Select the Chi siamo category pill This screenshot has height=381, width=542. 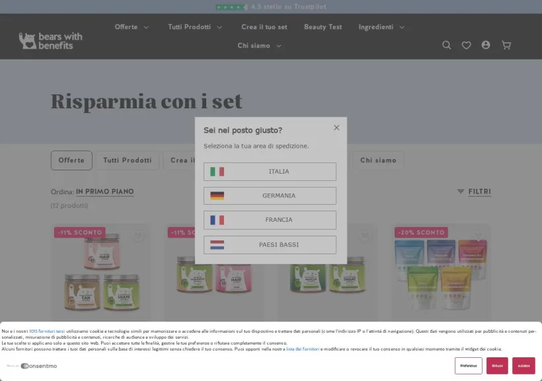(378, 160)
